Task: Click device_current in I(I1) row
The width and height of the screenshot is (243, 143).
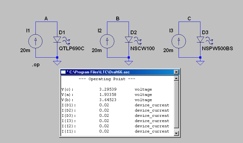Action: [152, 131]
